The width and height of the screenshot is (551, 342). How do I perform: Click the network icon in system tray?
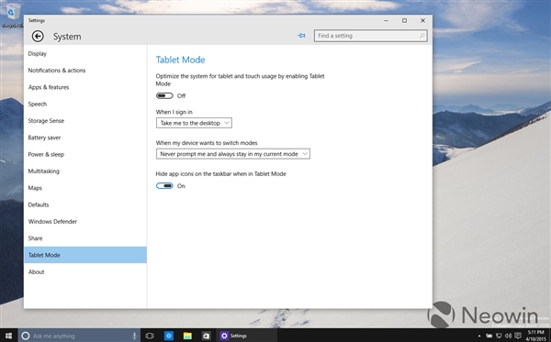(499, 336)
